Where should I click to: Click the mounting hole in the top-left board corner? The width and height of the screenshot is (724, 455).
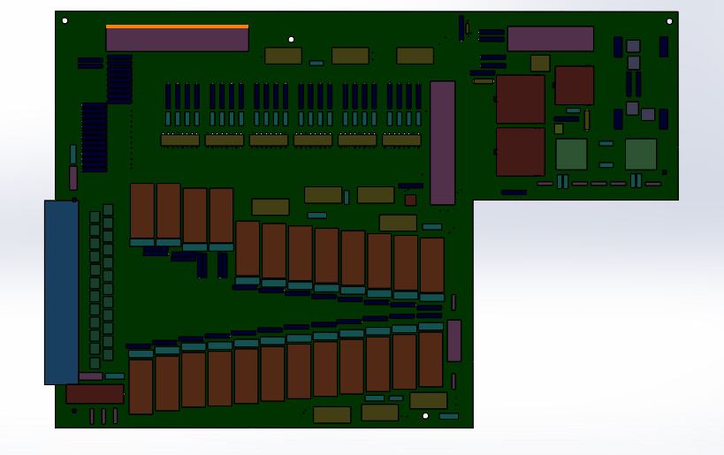tap(65, 21)
